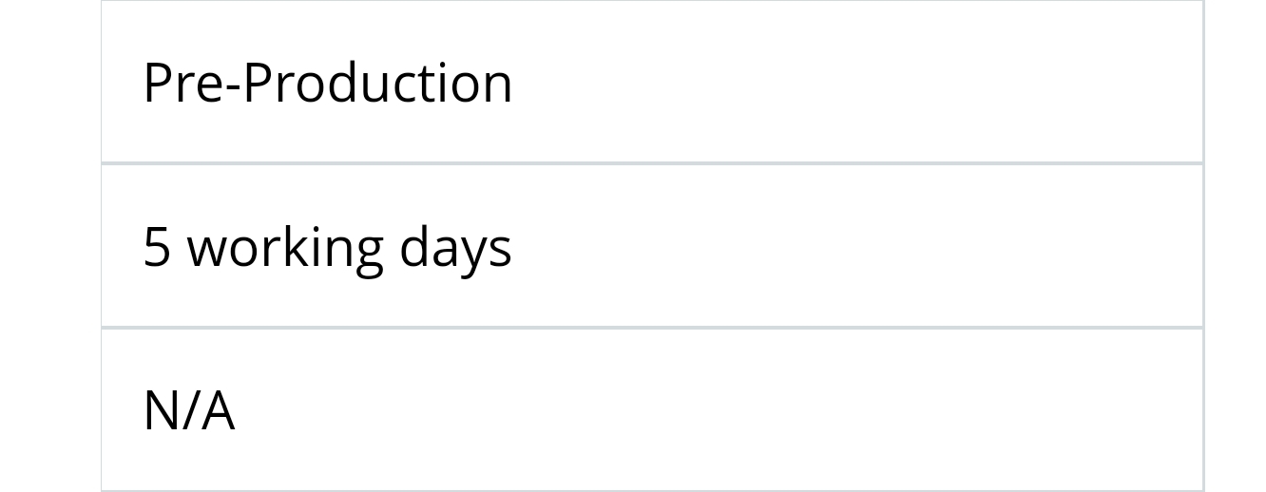
Task: Select the N/A table cell
Action: click(x=652, y=410)
